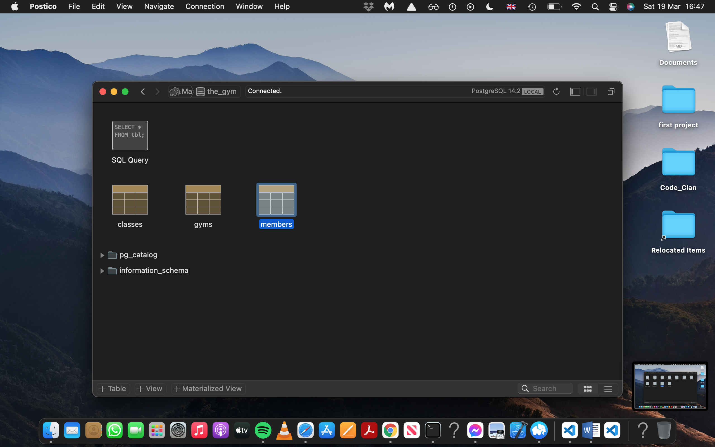Open the Dropbox menu bar icon
Screen dimensions: 715x447
(368, 6)
